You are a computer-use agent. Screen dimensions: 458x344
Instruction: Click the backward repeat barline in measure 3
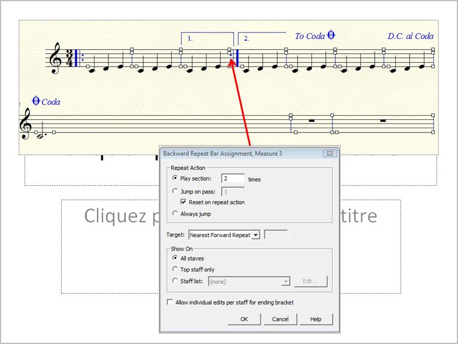click(236, 58)
